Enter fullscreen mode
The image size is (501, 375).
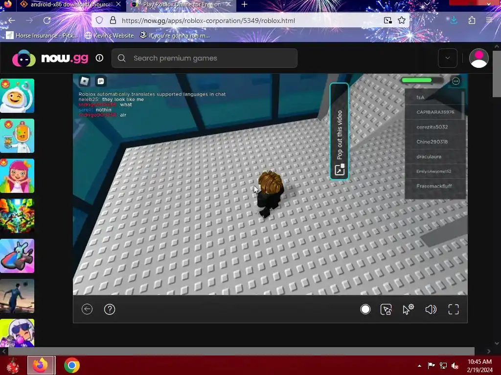point(454,309)
